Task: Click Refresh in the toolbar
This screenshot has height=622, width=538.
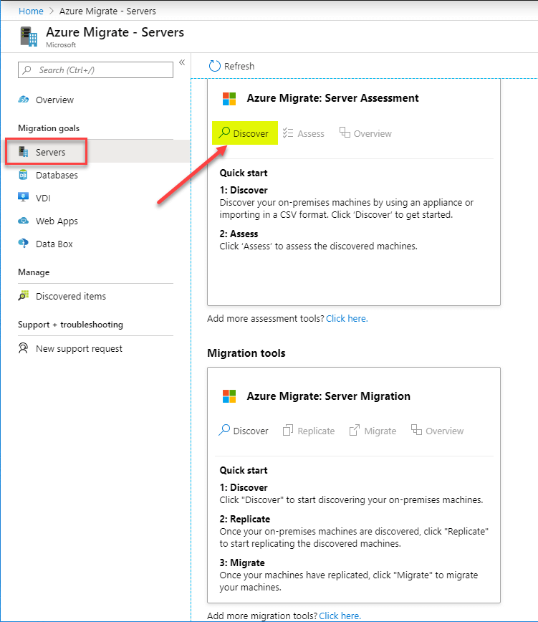Action: pyautogui.click(x=232, y=66)
